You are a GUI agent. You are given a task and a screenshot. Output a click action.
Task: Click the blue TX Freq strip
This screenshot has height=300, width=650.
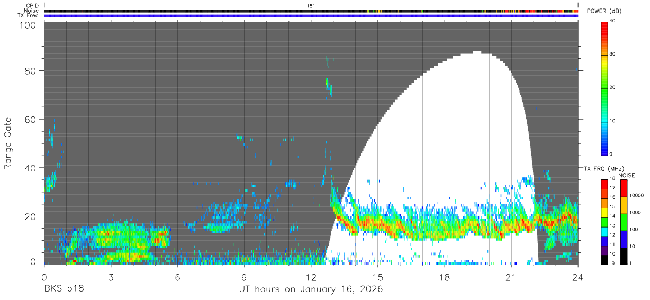[311, 16]
